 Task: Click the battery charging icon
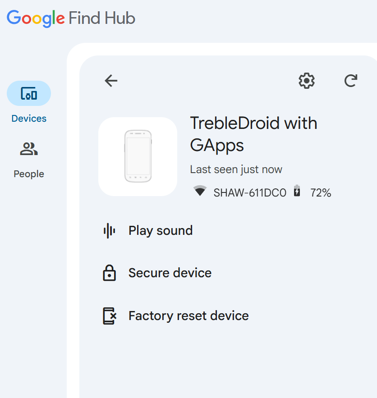[297, 191]
